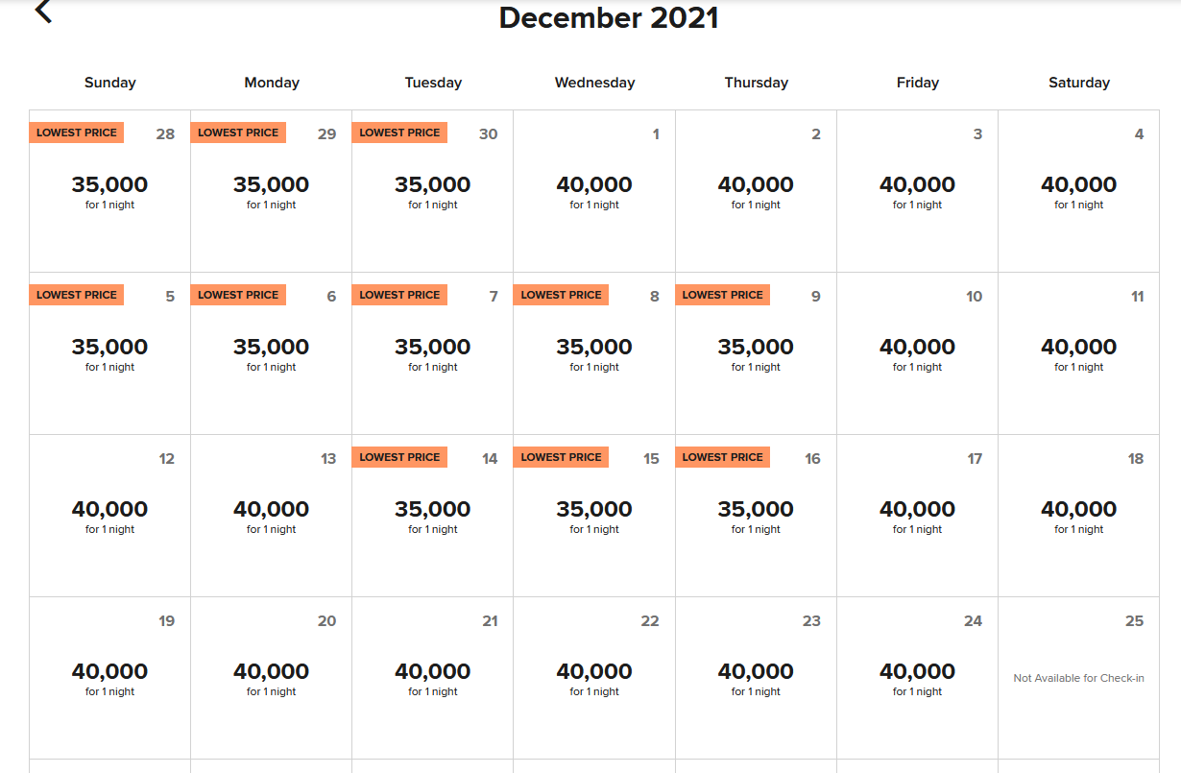Select Friday December 10

(x=917, y=353)
